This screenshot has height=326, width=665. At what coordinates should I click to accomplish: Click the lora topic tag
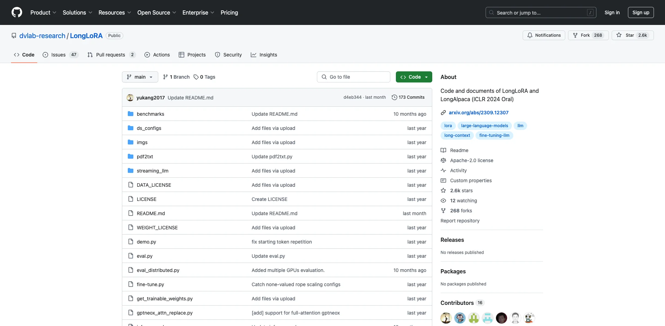point(448,126)
